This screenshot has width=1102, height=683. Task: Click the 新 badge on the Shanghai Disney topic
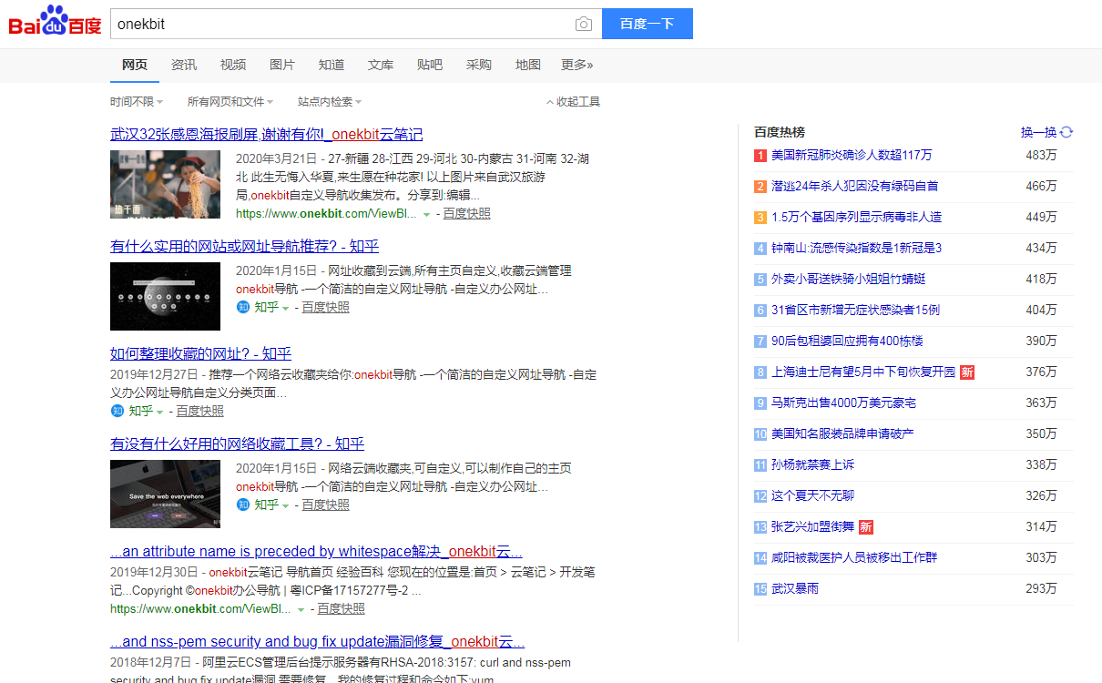click(x=966, y=372)
